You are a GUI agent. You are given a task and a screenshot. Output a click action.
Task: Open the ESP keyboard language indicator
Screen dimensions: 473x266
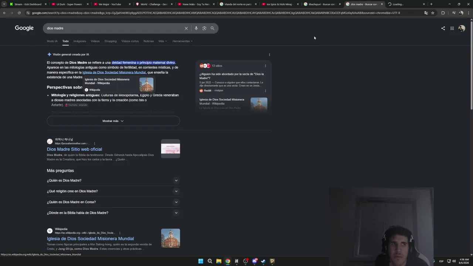(x=441, y=261)
